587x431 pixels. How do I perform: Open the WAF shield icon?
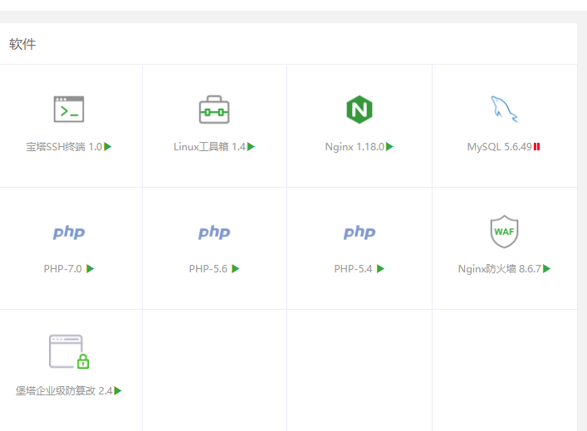(x=504, y=232)
